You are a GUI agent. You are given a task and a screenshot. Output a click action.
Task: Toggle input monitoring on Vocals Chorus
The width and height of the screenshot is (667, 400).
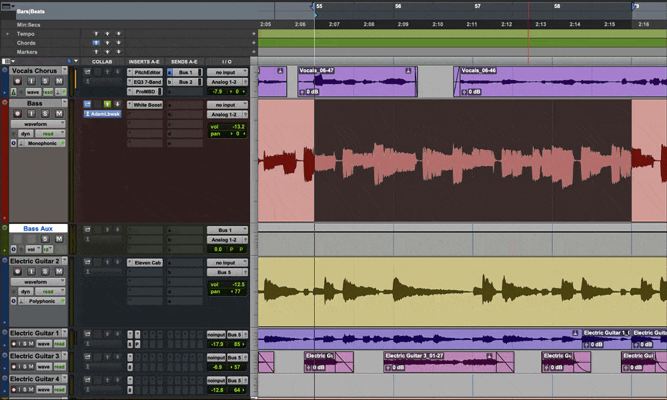(x=31, y=81)
